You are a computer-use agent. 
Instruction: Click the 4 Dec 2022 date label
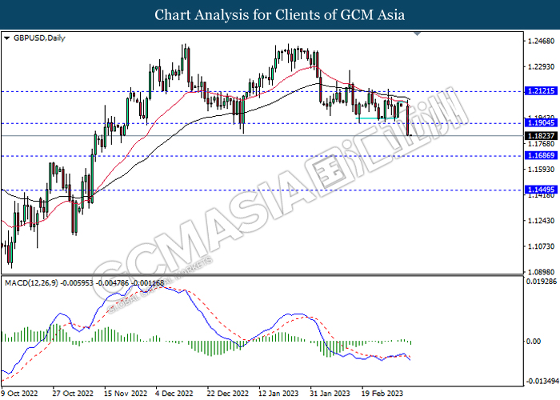[174, 394]
